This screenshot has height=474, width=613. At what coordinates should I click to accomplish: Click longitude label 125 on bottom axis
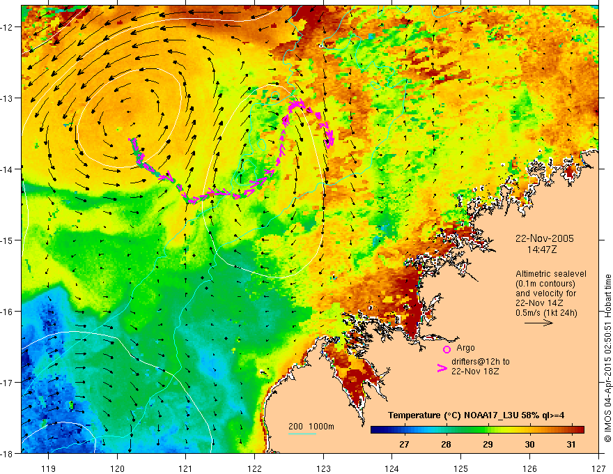click(x=461, y=468)
